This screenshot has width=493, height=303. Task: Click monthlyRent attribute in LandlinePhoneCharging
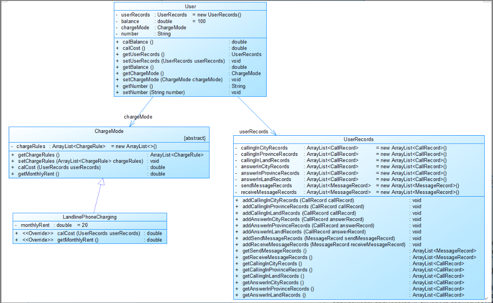51,225
